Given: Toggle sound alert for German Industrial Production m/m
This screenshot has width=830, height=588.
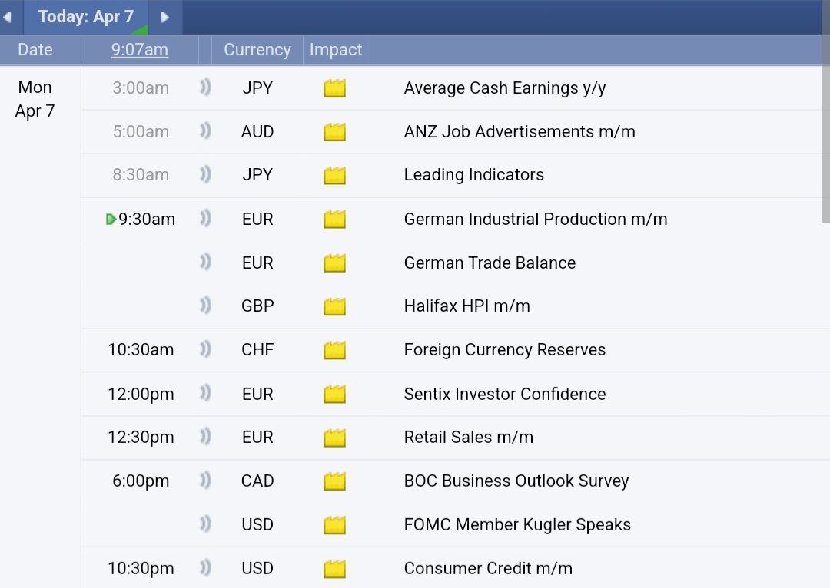Looking at the screenshot, I should point(205,218).
